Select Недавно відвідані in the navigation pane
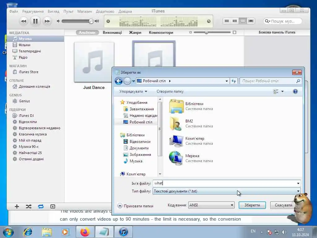317x238 pixels. (140, 116)
